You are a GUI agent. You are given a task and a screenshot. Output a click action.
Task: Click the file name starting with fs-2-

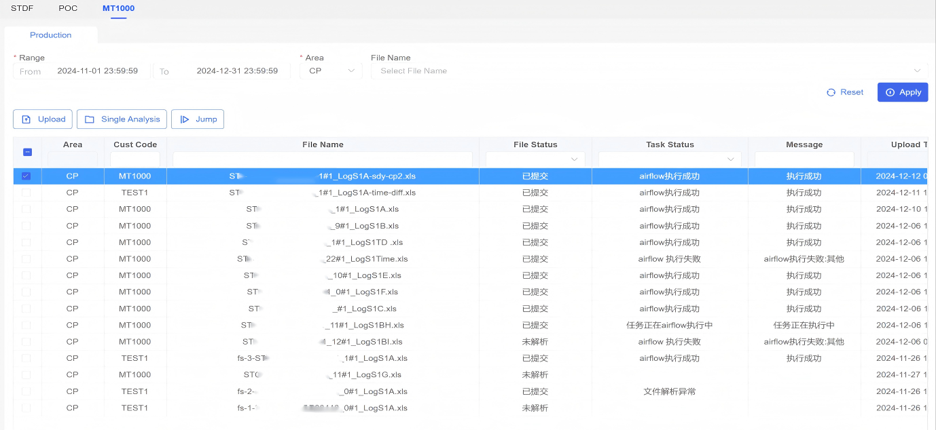coord(323,391)
